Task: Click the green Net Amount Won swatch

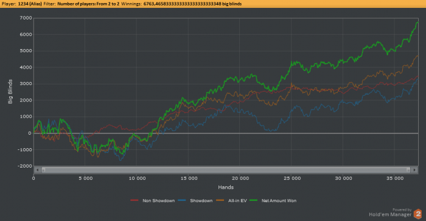Action: [x=254, y=200]
